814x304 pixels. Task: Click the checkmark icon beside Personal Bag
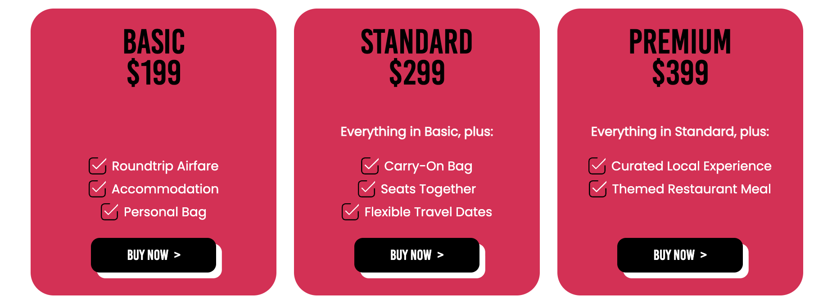(x=110, y=212)
